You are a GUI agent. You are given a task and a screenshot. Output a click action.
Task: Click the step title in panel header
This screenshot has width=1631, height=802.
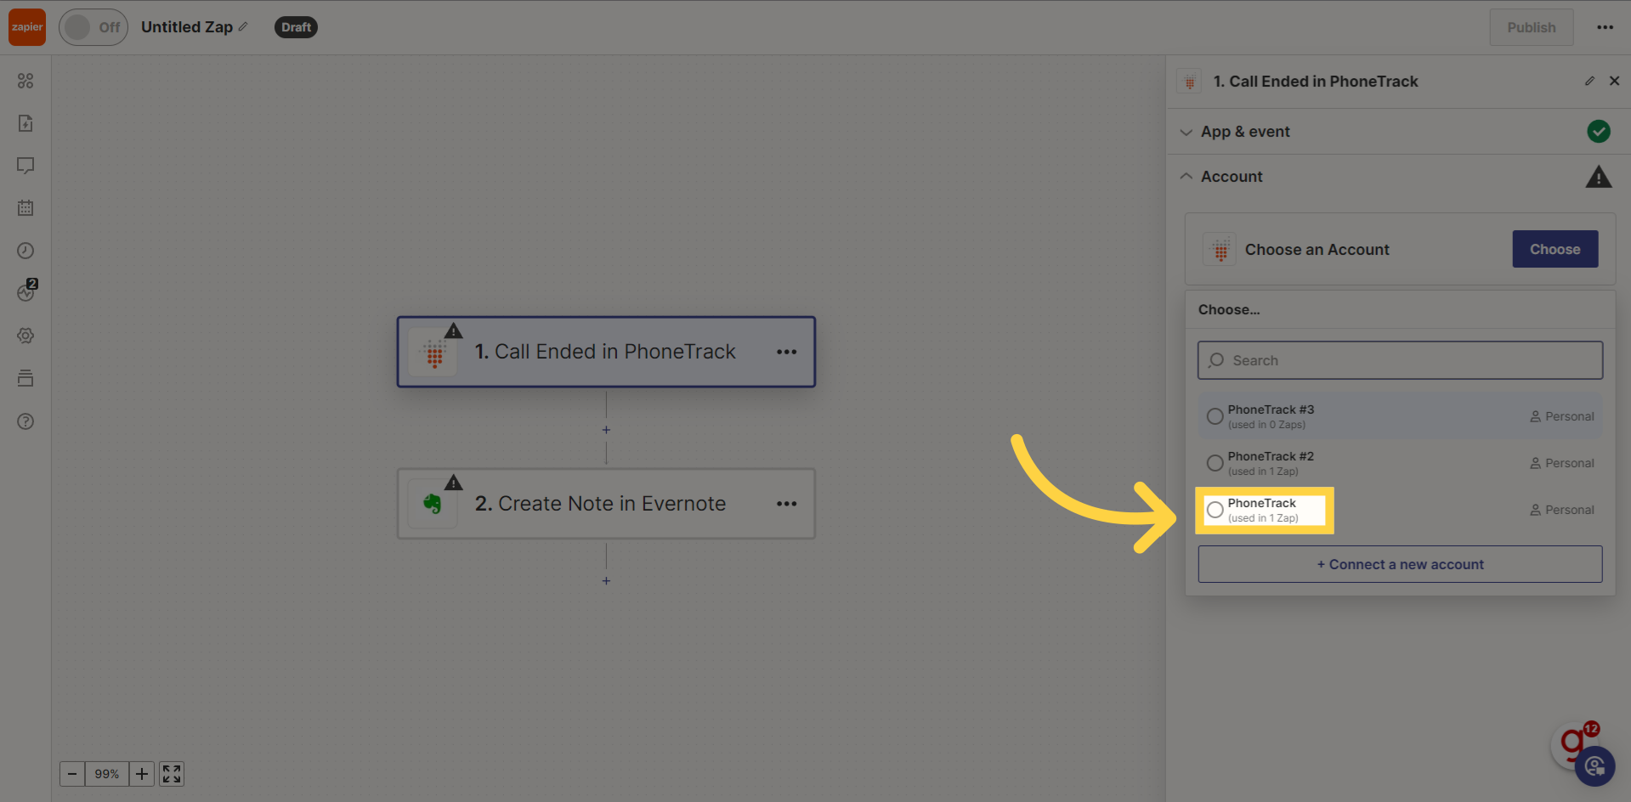click(1316, 82)
